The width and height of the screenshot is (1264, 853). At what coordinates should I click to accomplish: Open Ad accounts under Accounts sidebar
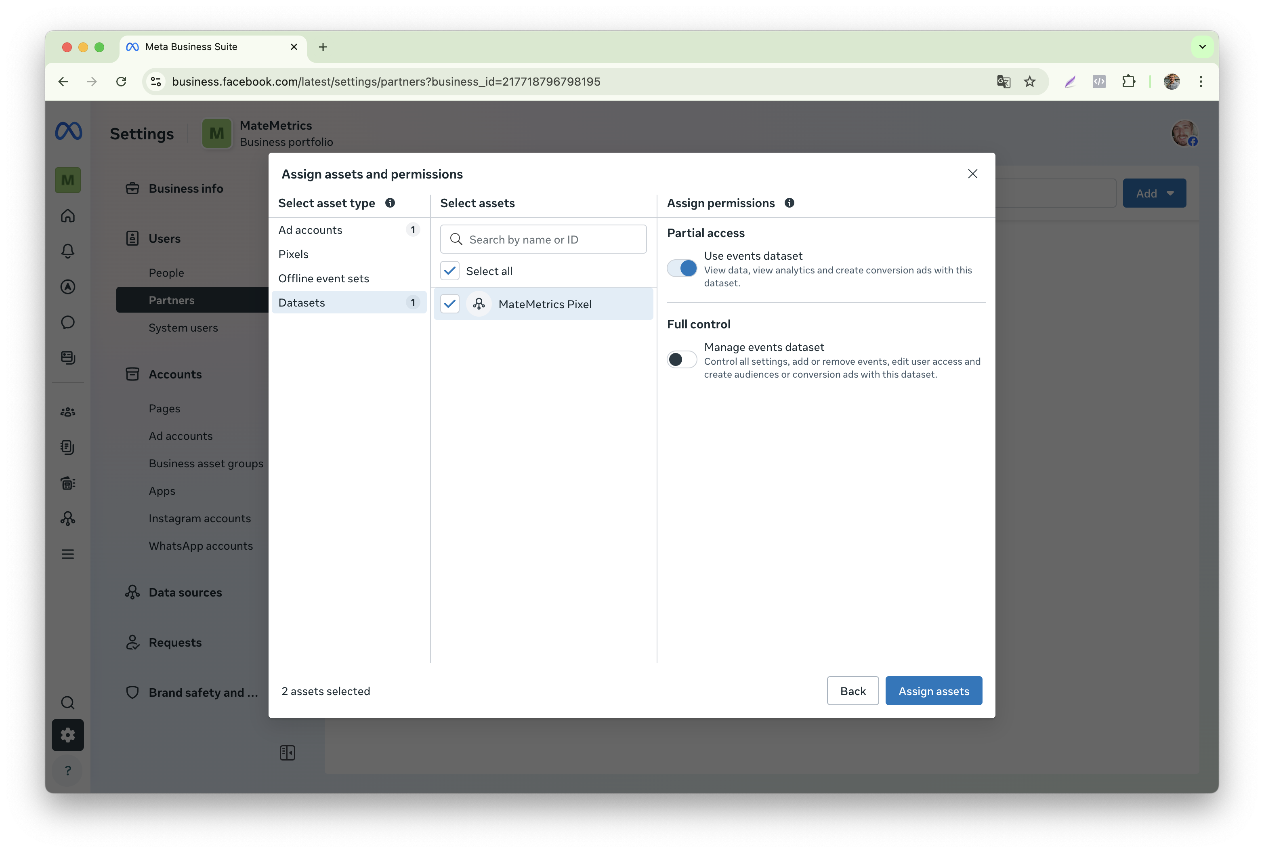pos(181,436)
